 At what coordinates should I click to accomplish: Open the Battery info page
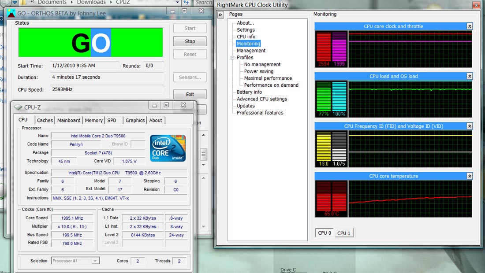(x=249, y=92)
